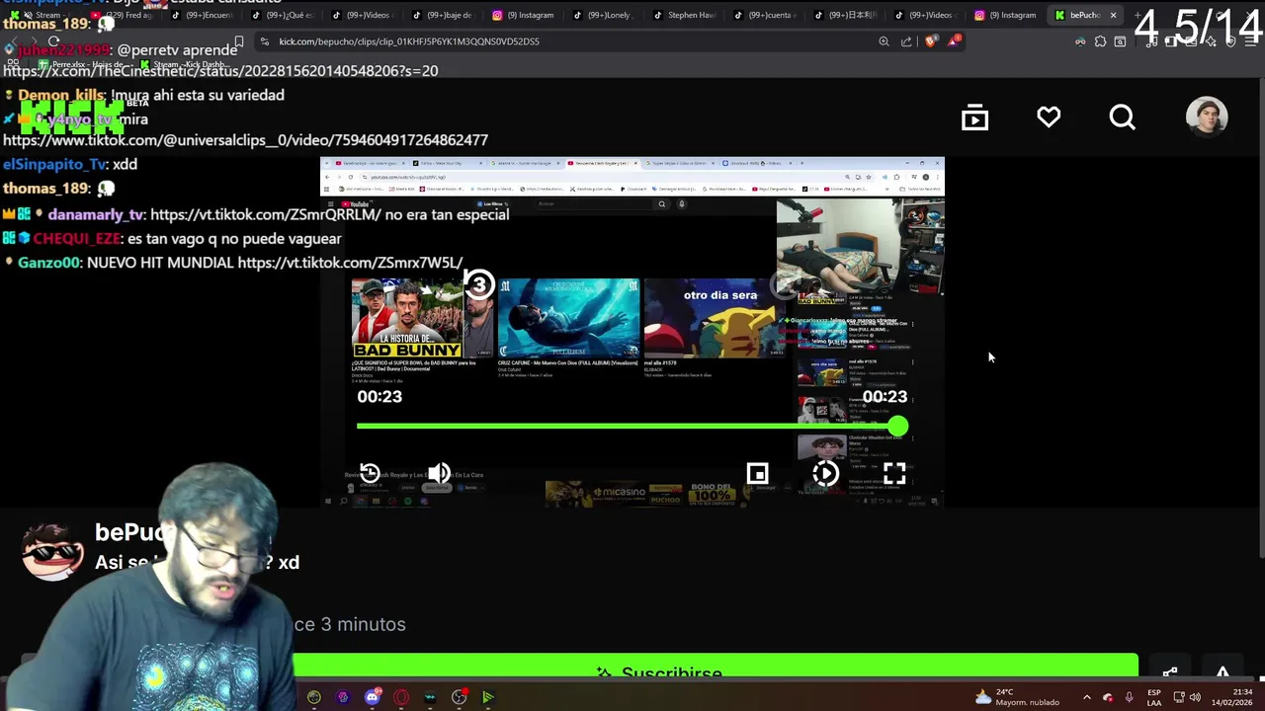Viewport: 1265px width, 711px height.
Task: Click the ESP LAA language indicator
Action: click(x=1154, y=697)
